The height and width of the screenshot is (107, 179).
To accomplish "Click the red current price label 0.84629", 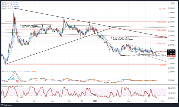I will tap(171, 56).
